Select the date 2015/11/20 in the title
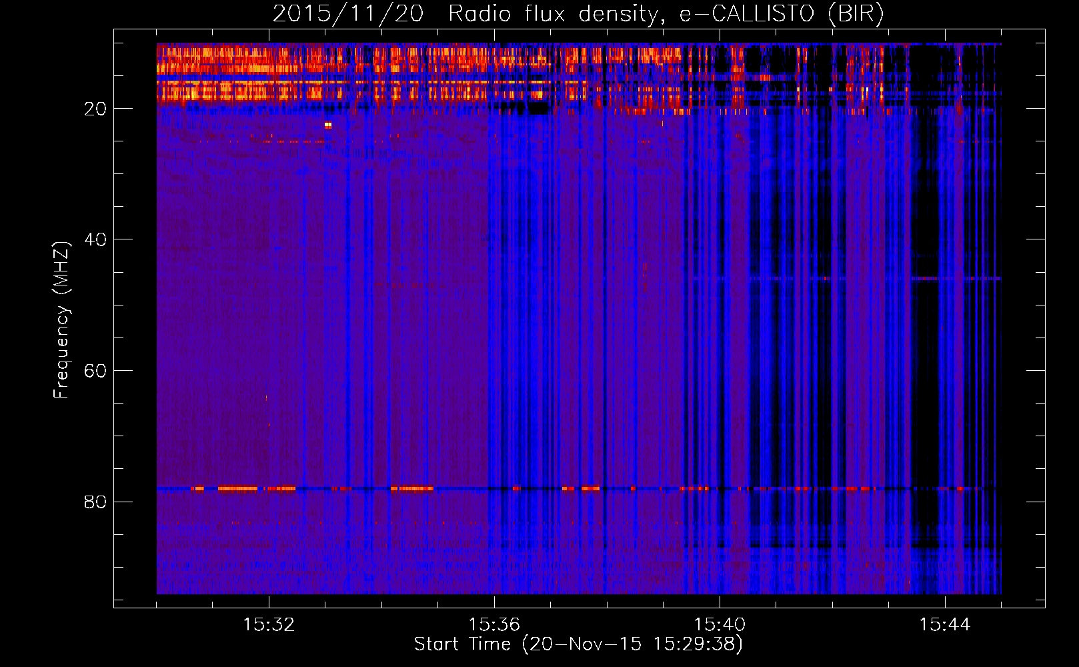This screenshot has height=667, width=1079. (x=347, y=13)
